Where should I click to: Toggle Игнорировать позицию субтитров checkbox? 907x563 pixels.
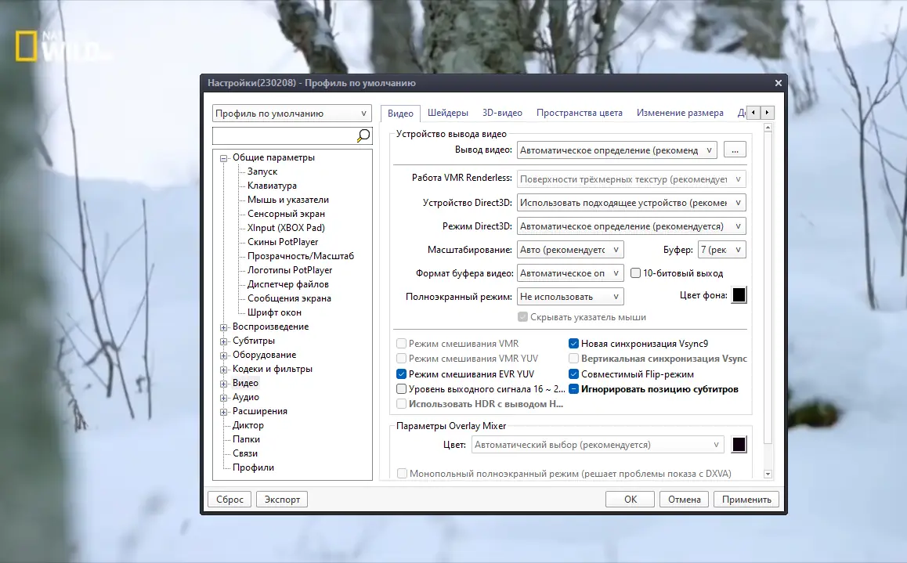tap(573, 389)
